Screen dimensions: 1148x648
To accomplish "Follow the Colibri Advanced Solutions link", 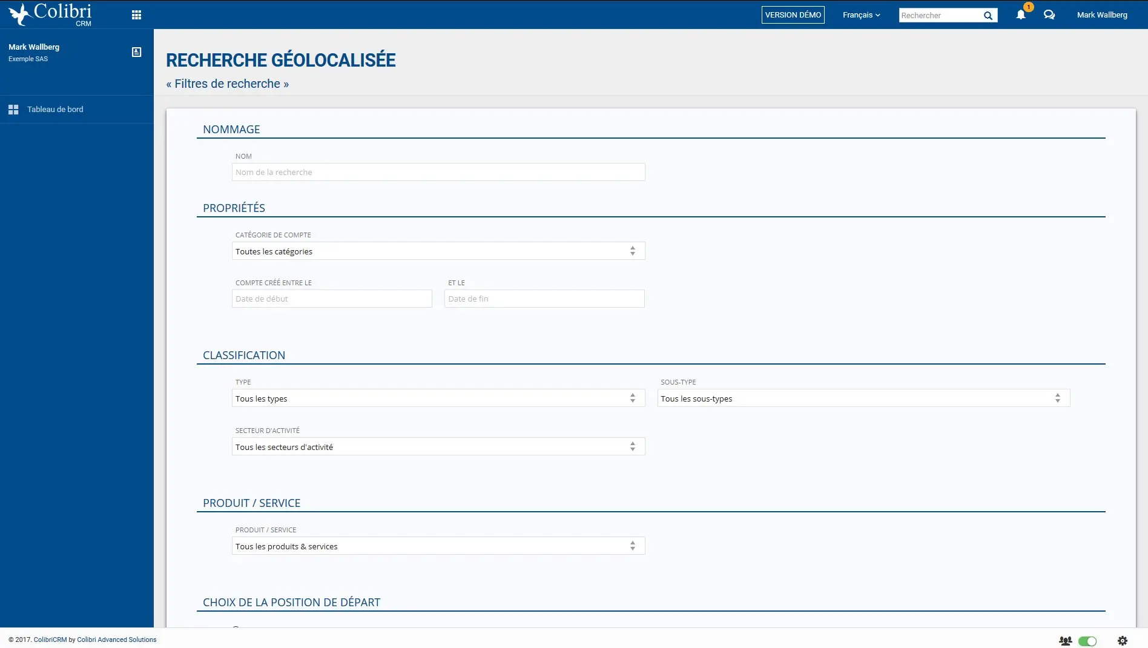I will click(116, 640).
